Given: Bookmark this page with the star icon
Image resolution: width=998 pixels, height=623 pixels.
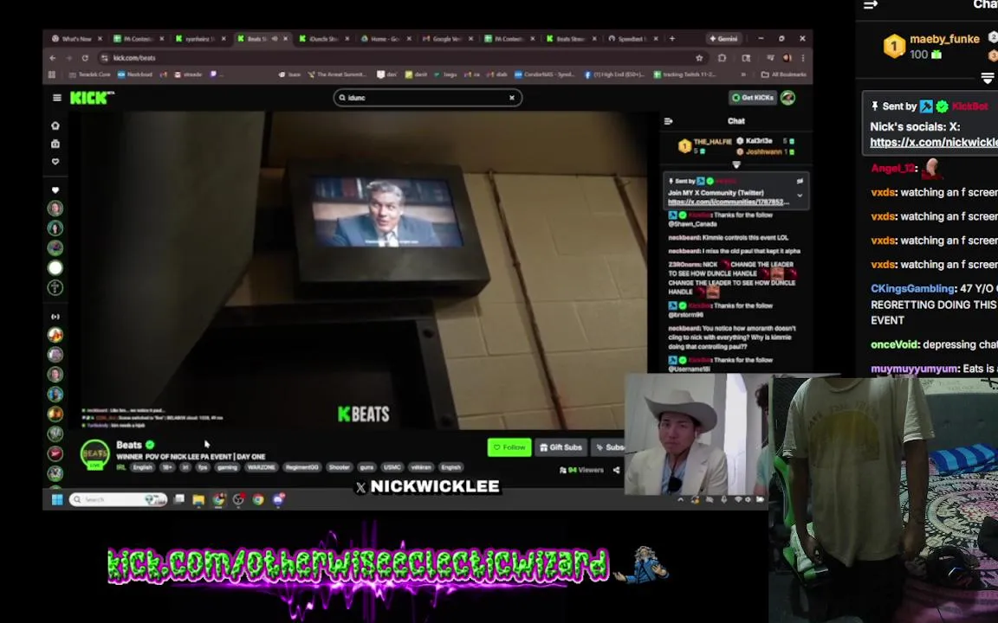Looking at the screenshot, I should pos(699,58).
